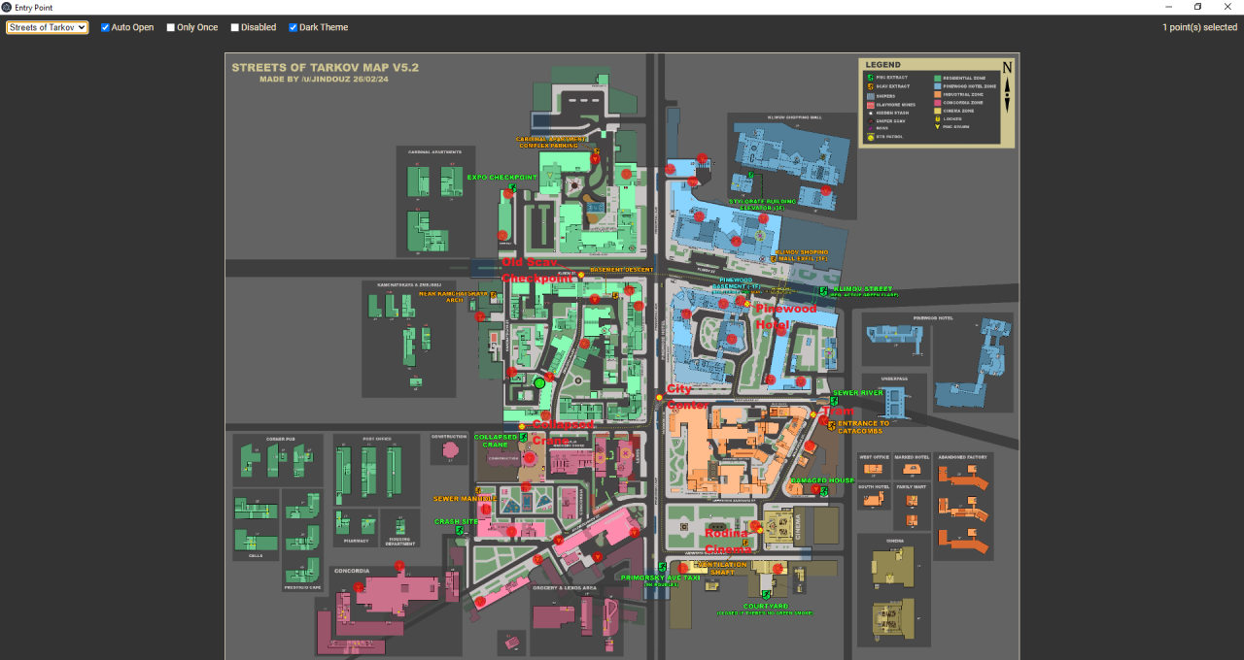This screenshot has width=1244, height=660.
Task: Click the Rodina Cinema red label
Action: pyautogui.click(x=727, y=541)
